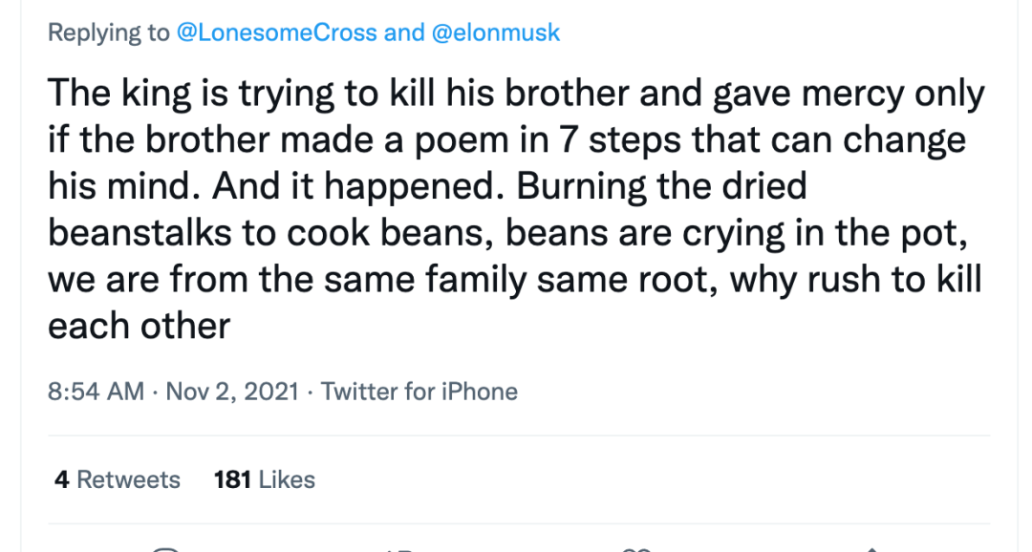Click the tweet's last line 'each other'
The width and height of the screenshot is (1032, 552).
pyautogui.click(x=139, y=327)
